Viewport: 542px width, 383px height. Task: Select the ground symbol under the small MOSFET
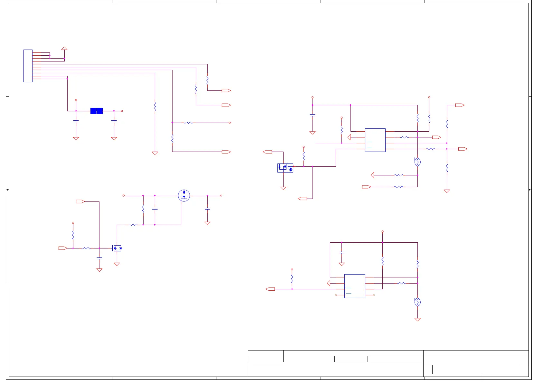[x=117, y=264]
